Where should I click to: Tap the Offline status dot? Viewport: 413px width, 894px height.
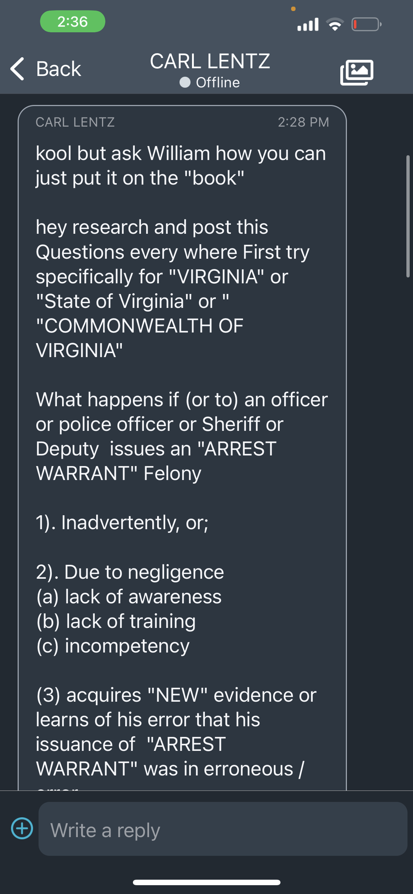pos(185,83)
